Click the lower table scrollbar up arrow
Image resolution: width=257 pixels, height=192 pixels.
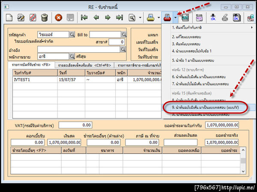click(x=243, y=150)
